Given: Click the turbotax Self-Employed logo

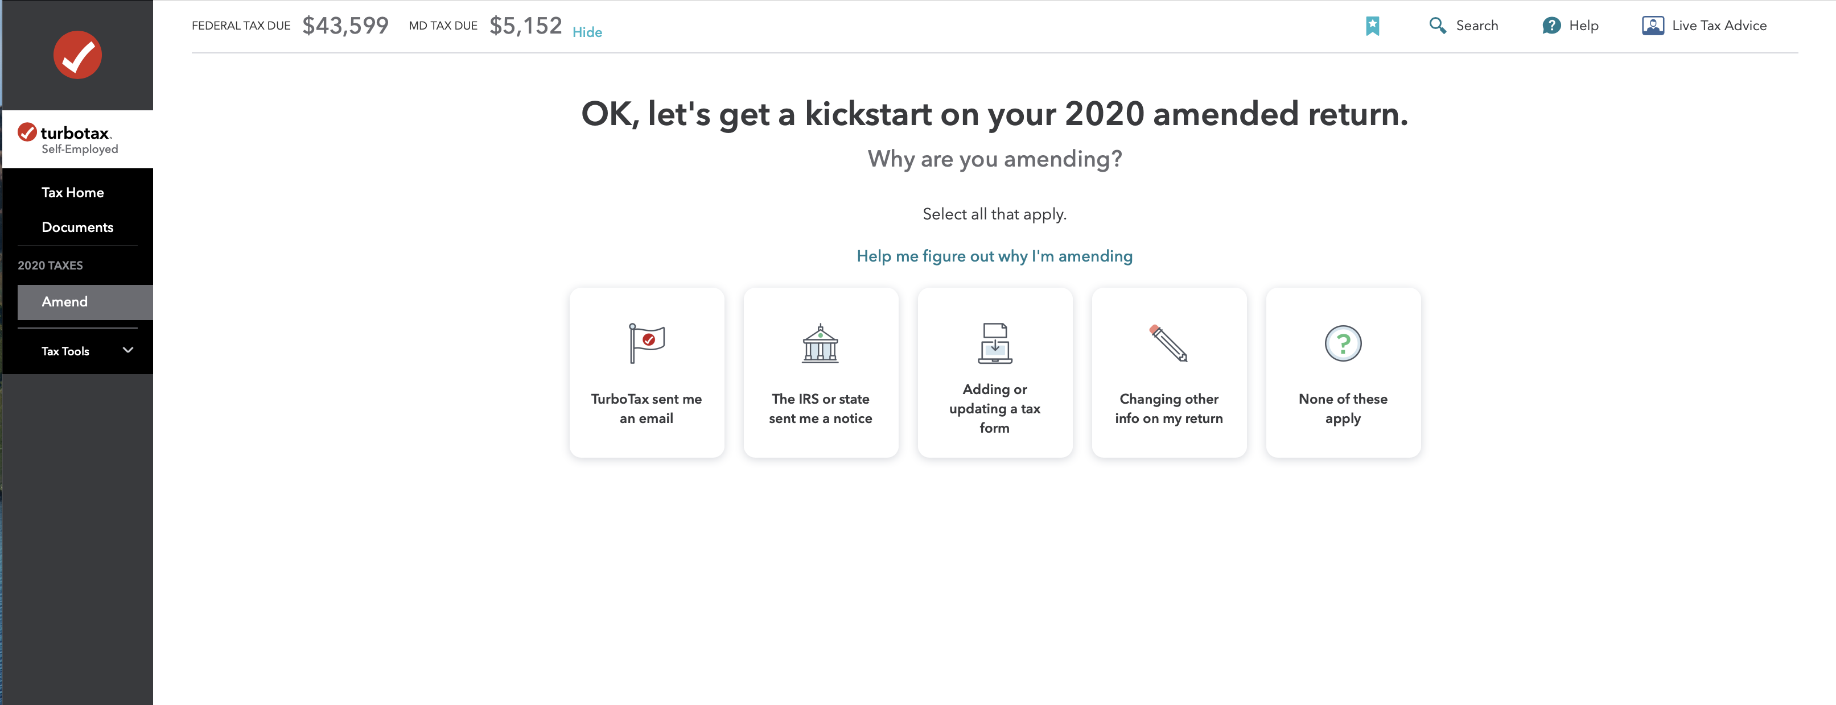Looking at the screenshot, I should [x=68, y=139].
